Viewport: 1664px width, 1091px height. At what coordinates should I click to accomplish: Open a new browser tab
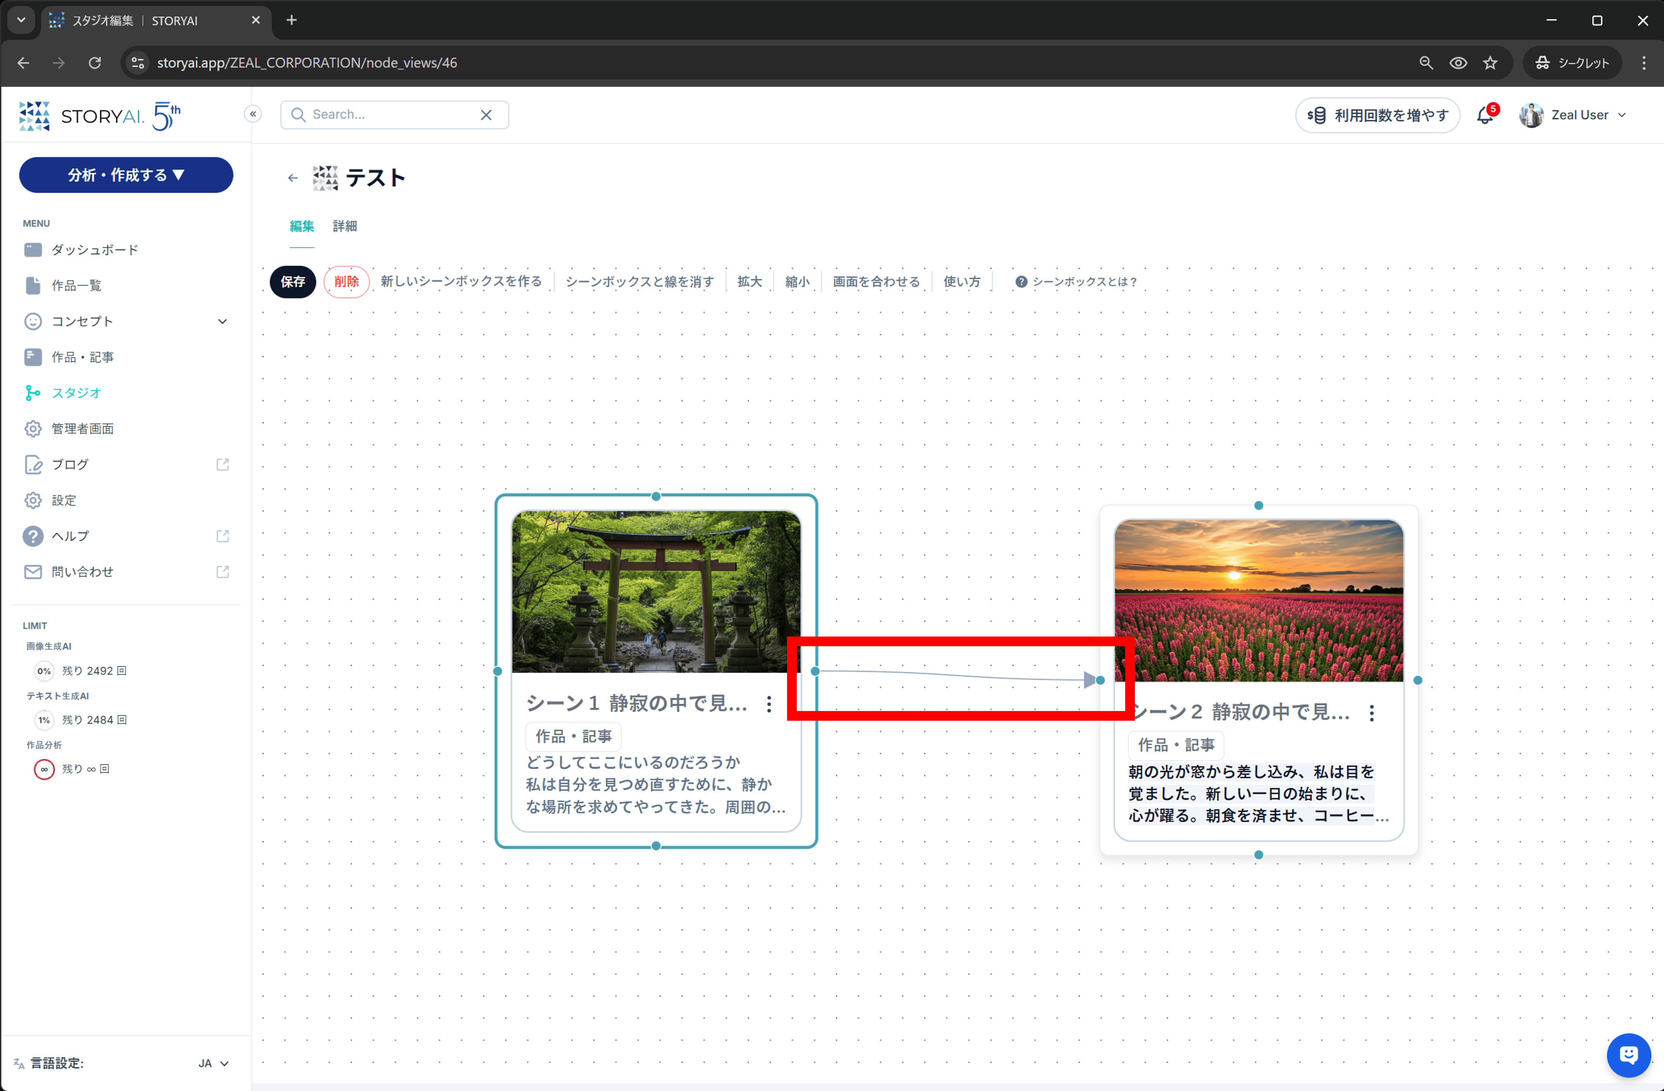291,20
